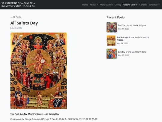Image resolution: width=162 pixels, height=122 pixels.
Task: Go to Photo Gallery page
Action: pyautogui.click(x=106, y=5)
